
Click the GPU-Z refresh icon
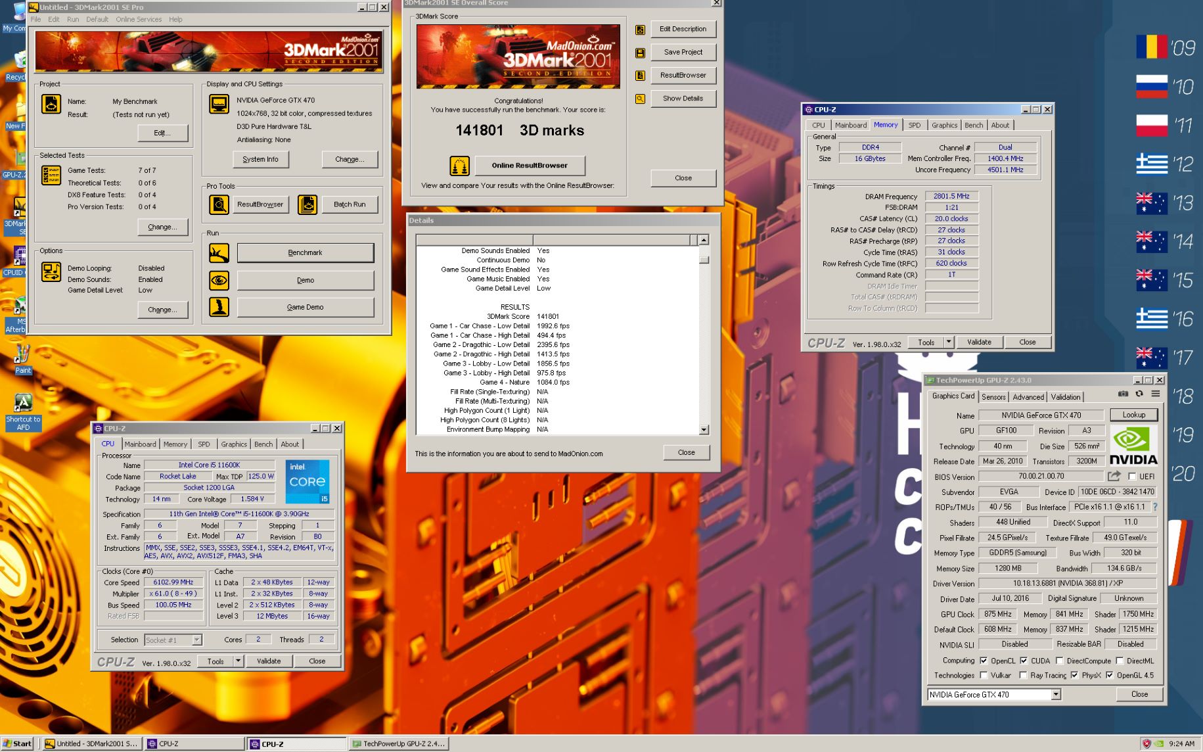[x=1139, y=394]
